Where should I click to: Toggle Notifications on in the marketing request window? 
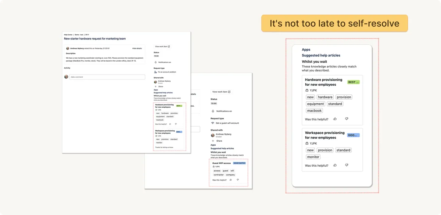click(x=162, y=62)
